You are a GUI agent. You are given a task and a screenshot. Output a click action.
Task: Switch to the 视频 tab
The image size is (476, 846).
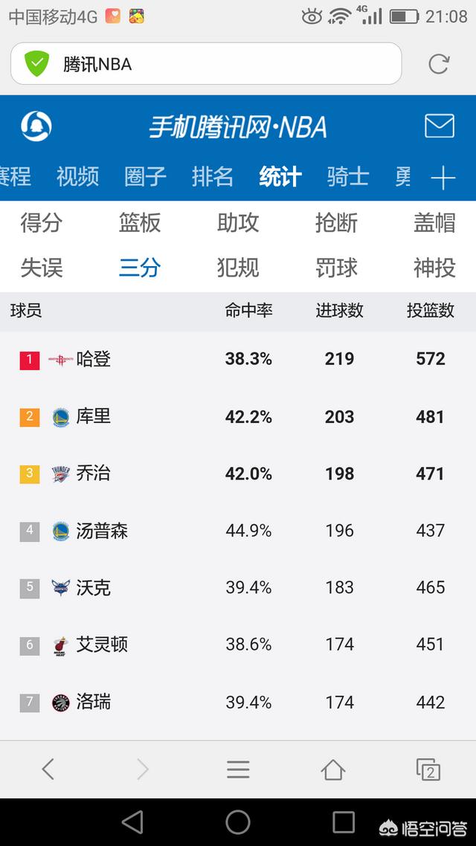pos(77,177)
